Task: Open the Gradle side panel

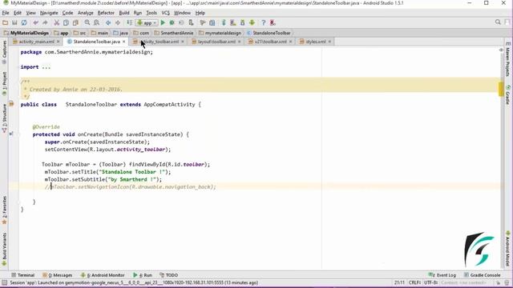Action: pyautogui.click(x=507, y=95)
